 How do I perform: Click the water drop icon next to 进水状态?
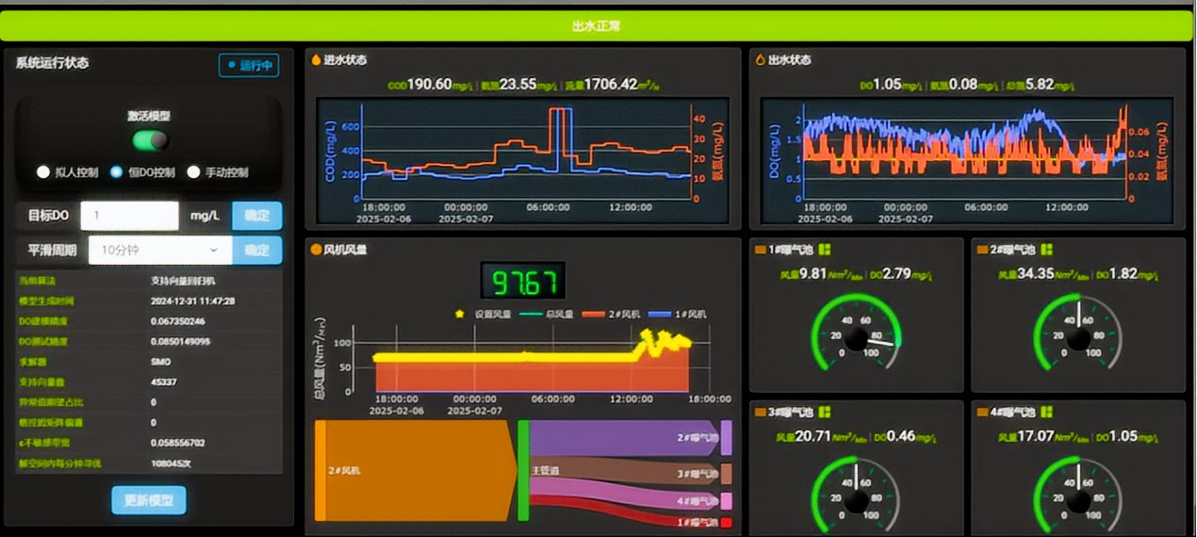[316, 60]
